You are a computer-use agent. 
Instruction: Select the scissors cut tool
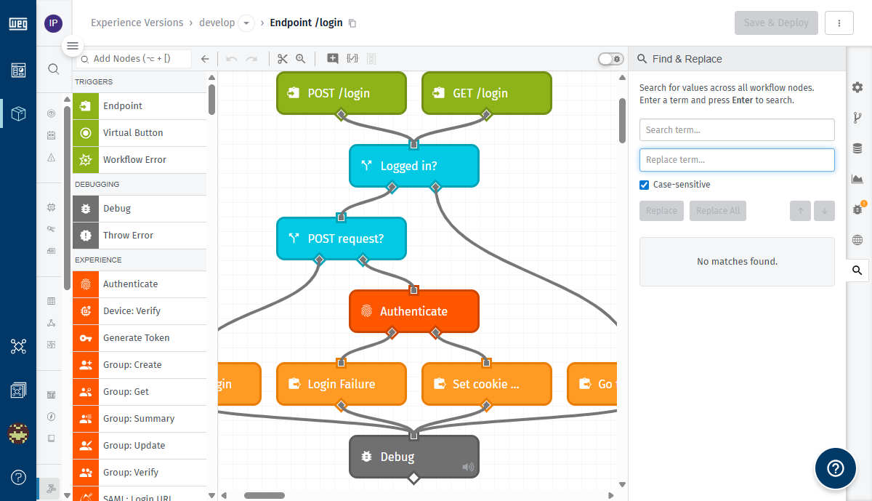click(x=283, y=59)
